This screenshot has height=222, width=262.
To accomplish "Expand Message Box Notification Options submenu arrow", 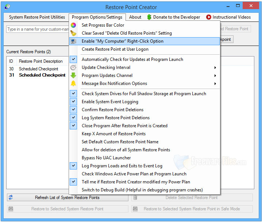I will pos(215,83).
